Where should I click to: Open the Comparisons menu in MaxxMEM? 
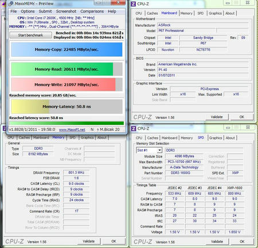(x=92, y=11)
